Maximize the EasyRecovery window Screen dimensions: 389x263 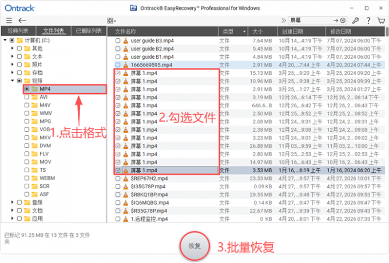coord(367,8)
